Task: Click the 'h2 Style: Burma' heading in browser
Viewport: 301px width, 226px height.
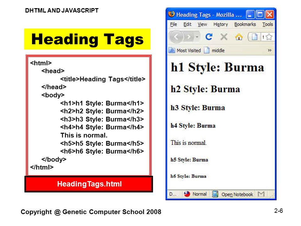Action: 205,89
